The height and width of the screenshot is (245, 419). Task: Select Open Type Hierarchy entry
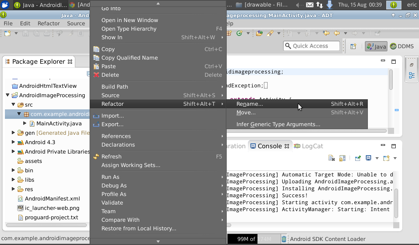pos(158,29)
